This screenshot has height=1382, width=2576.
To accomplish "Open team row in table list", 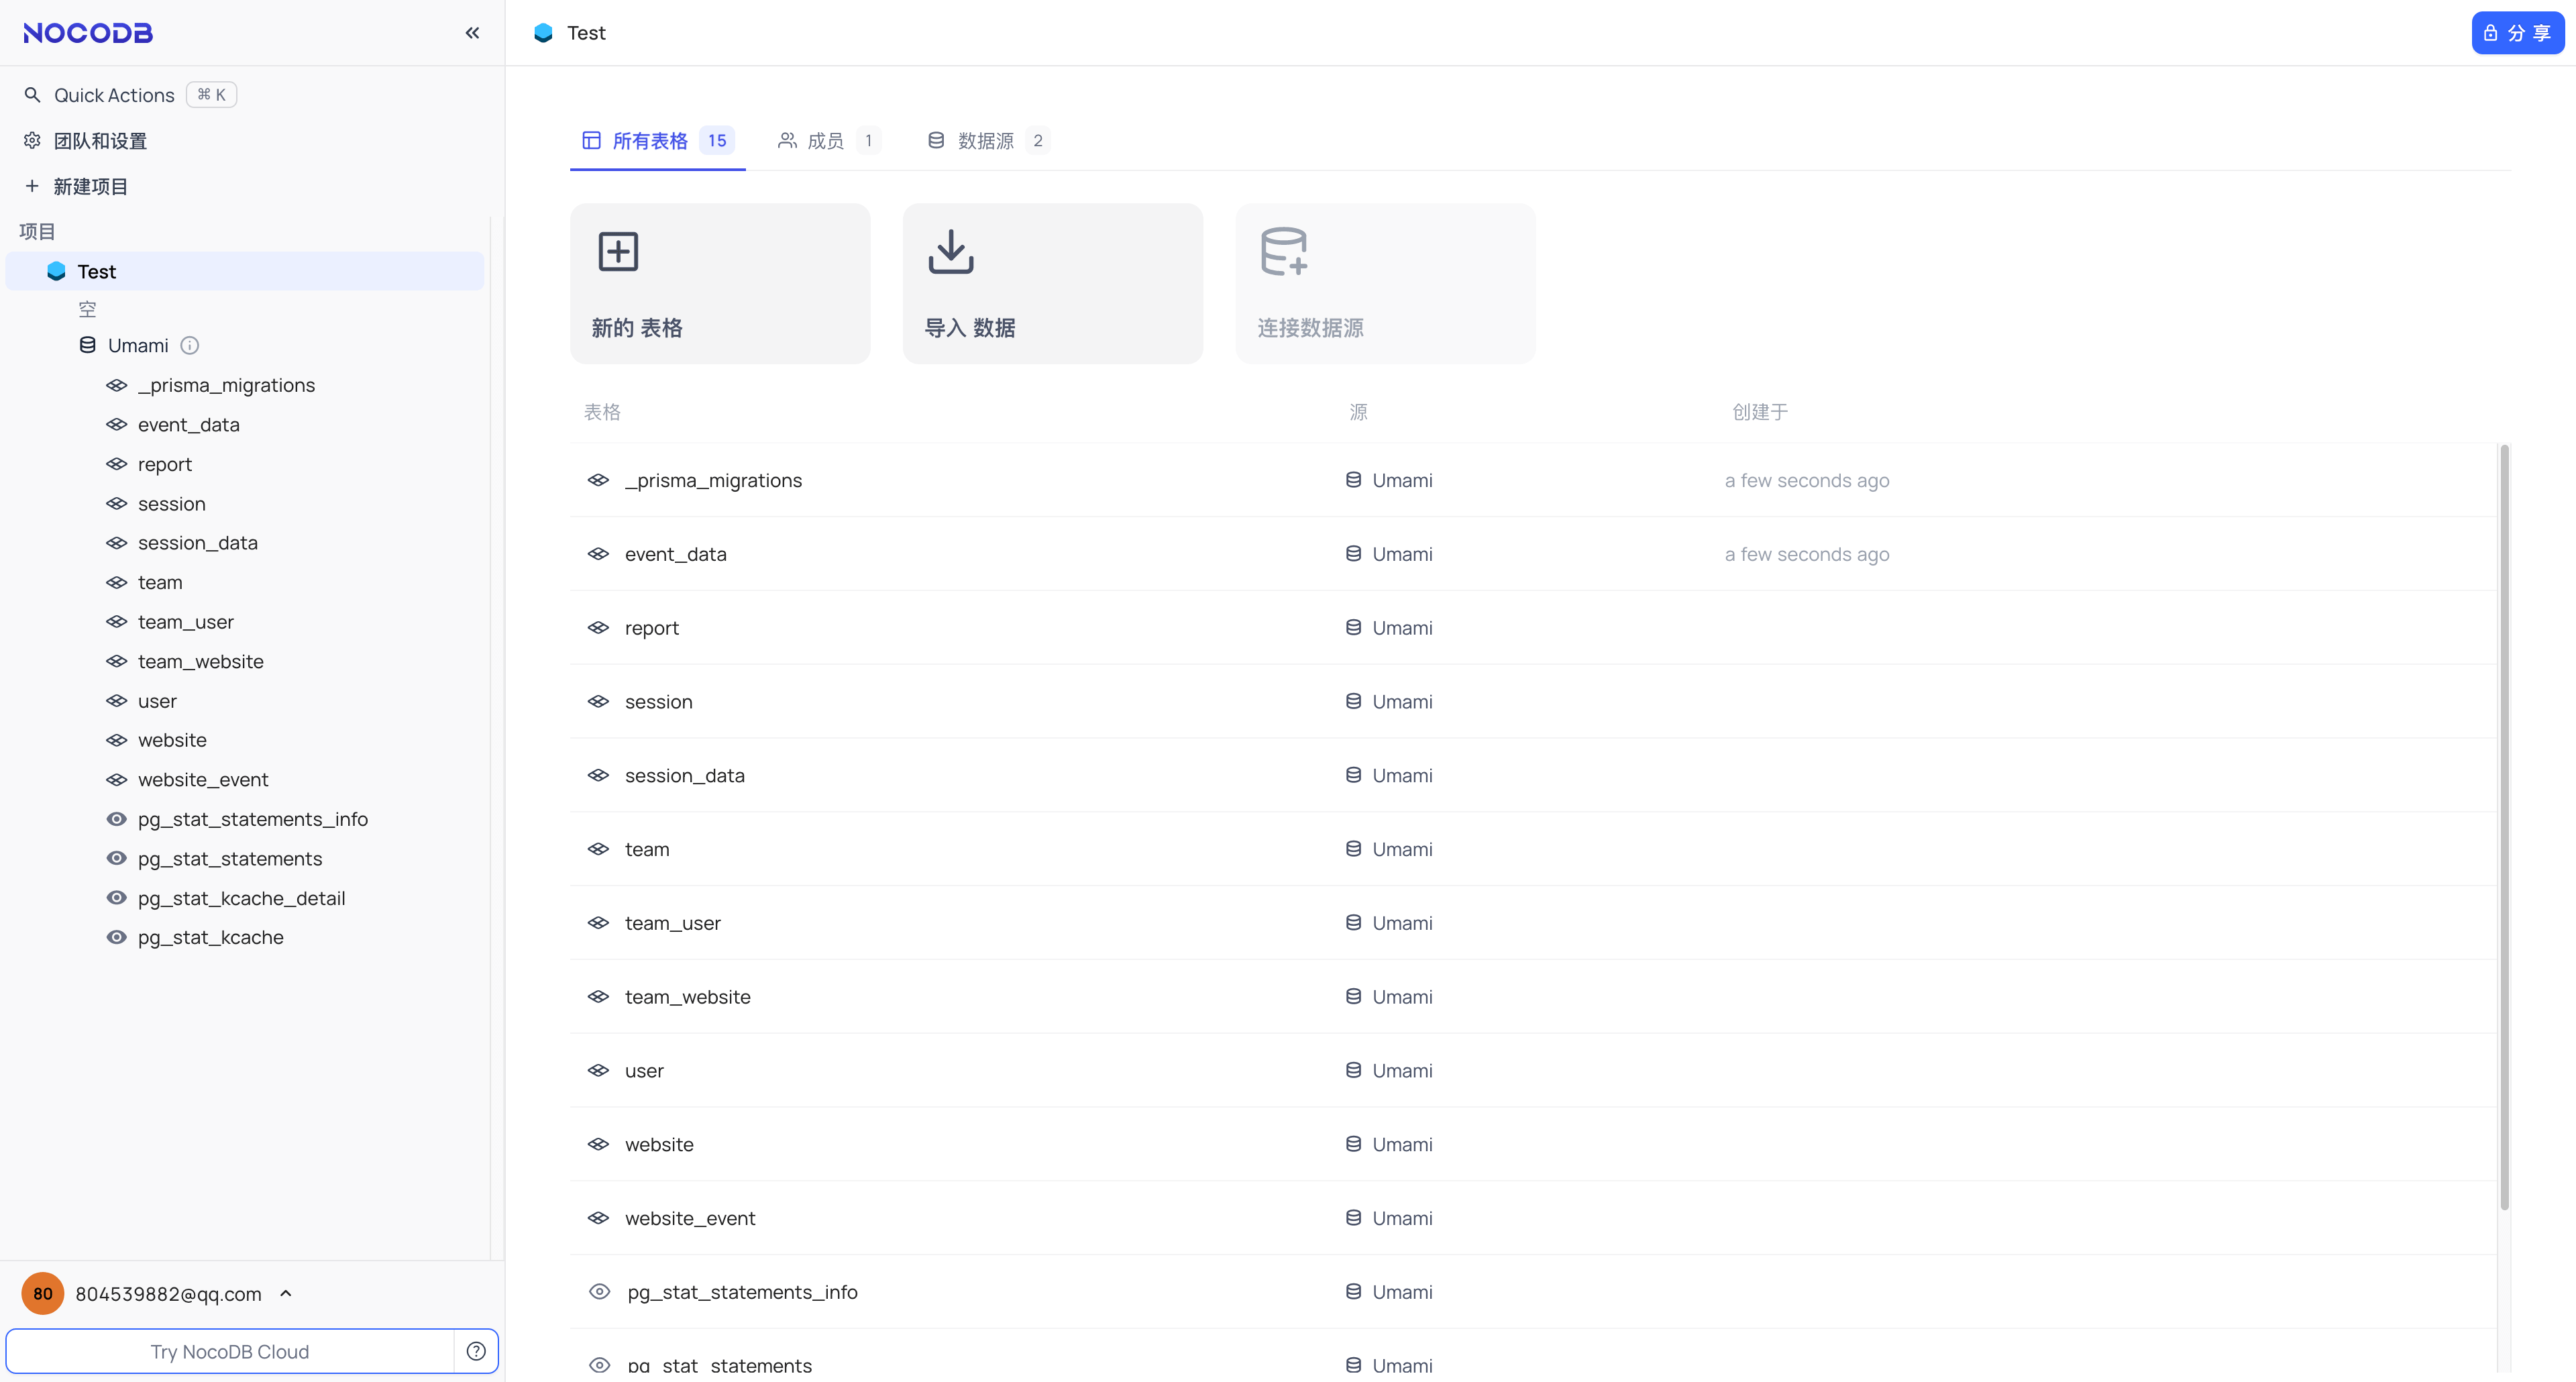I will [x=1533, y=849].
